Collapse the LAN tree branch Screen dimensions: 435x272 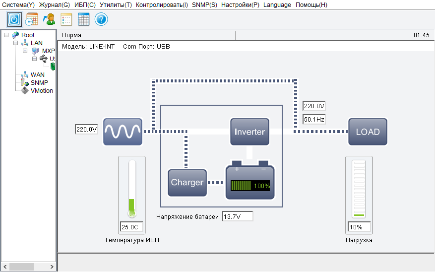coord(16,43)
